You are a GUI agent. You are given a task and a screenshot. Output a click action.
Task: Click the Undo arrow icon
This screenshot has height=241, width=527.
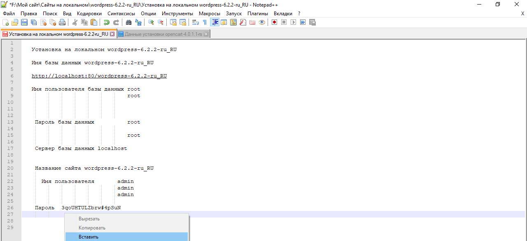(x=106, y=22)
